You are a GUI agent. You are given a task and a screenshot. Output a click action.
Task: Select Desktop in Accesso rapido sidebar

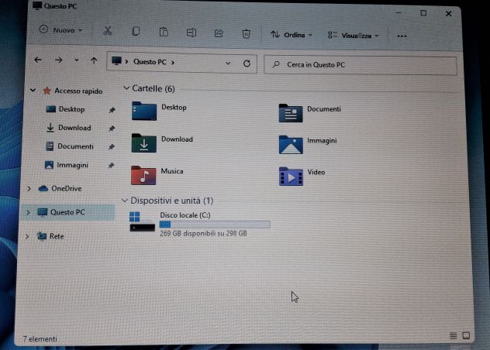click(x=71, y=109)
